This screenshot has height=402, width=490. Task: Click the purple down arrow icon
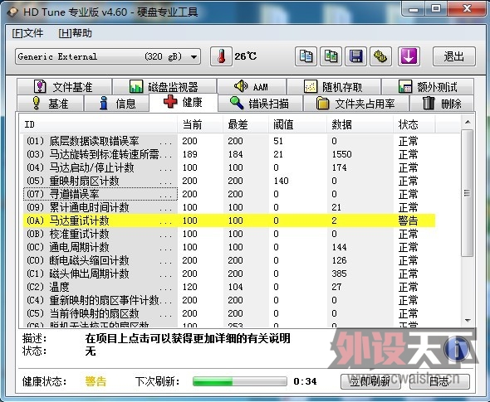pos(409,56)
